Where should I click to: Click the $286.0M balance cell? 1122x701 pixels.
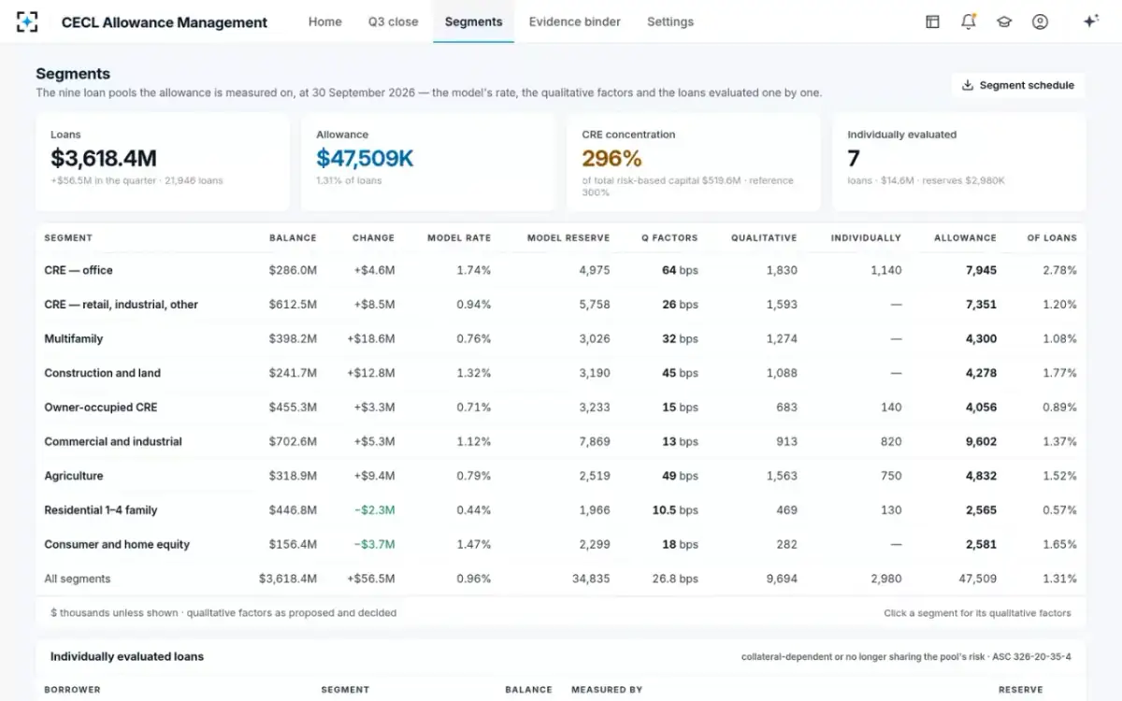[x=293, y=270]
